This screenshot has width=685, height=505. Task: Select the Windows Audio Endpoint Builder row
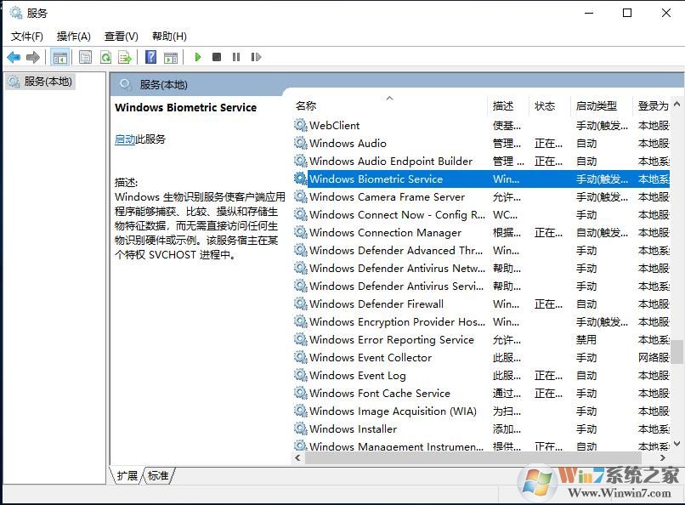coord(480,162)
